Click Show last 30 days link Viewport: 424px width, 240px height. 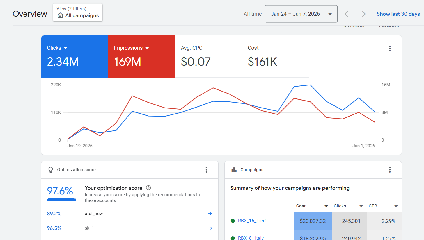[x=398, y=14]
